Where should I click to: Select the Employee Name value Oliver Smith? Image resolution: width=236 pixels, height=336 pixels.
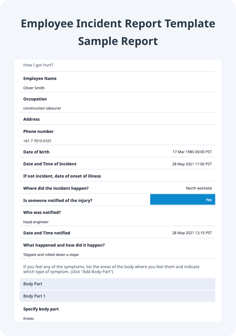point(34,88)
